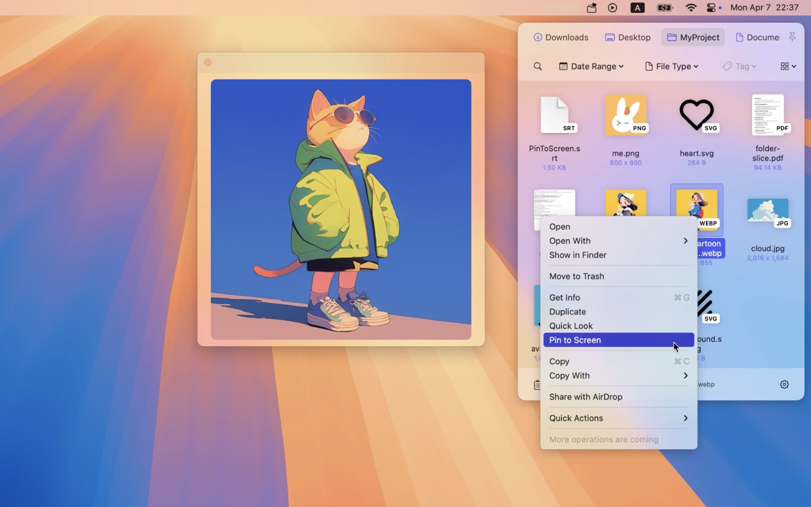Click the search magnifier icon
811x507 pixels.
pos(537,66)
